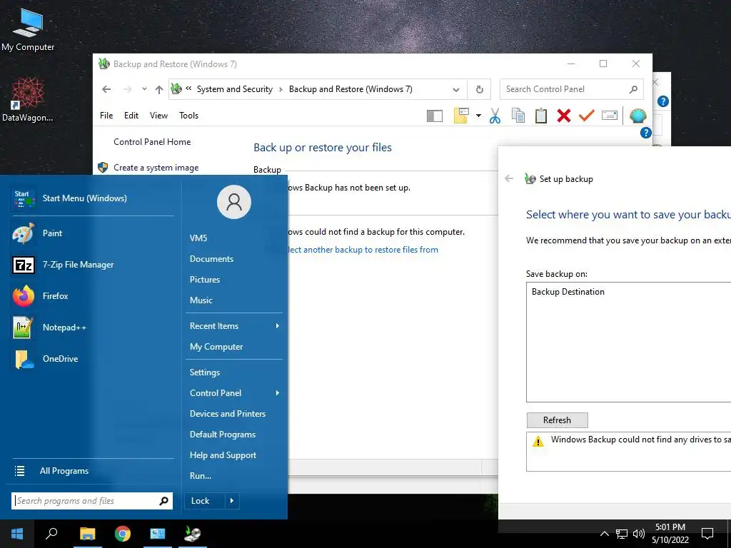Open the DataWagon desktop shortcut
Image resolution: width=731 pixels, height=548 pixels.
pyautogui.click(x=28, y=100)
